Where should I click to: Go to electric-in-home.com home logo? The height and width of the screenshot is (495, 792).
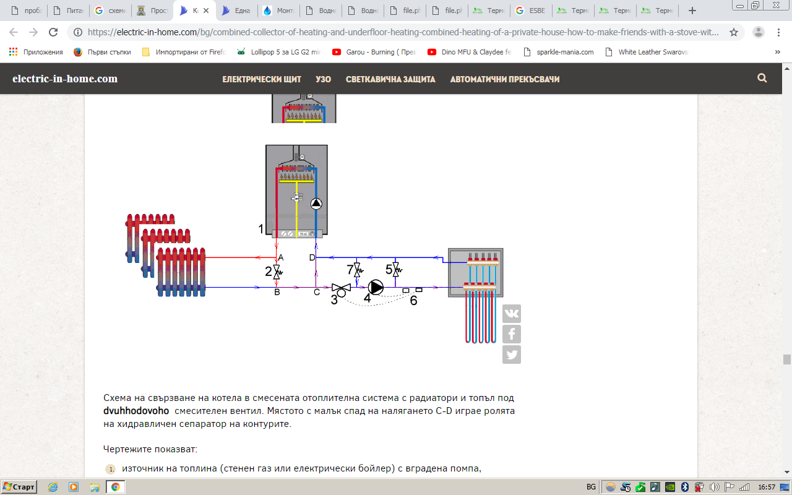[65, 79]
